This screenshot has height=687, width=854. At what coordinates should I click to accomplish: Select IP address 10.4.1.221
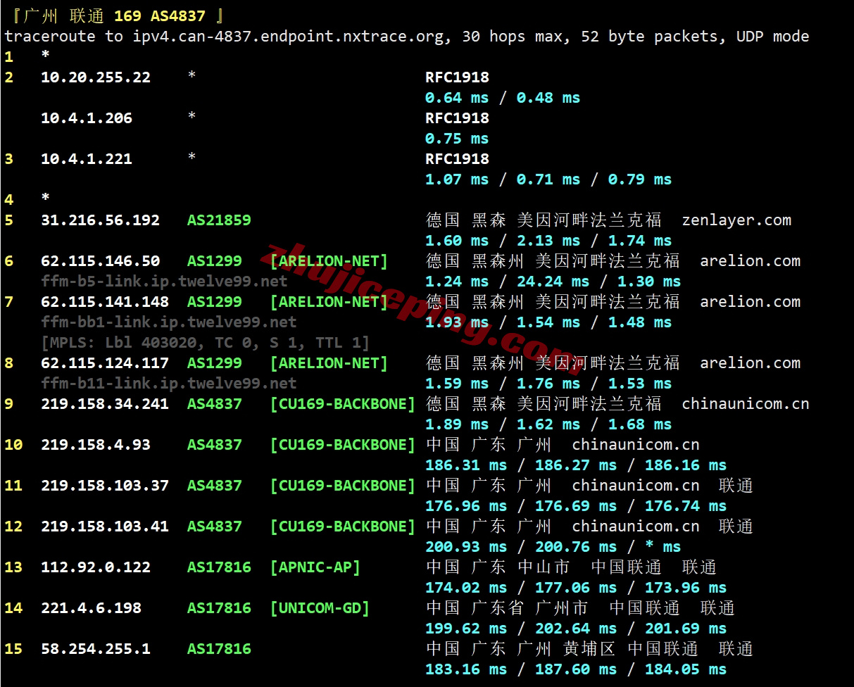(87, 159)
